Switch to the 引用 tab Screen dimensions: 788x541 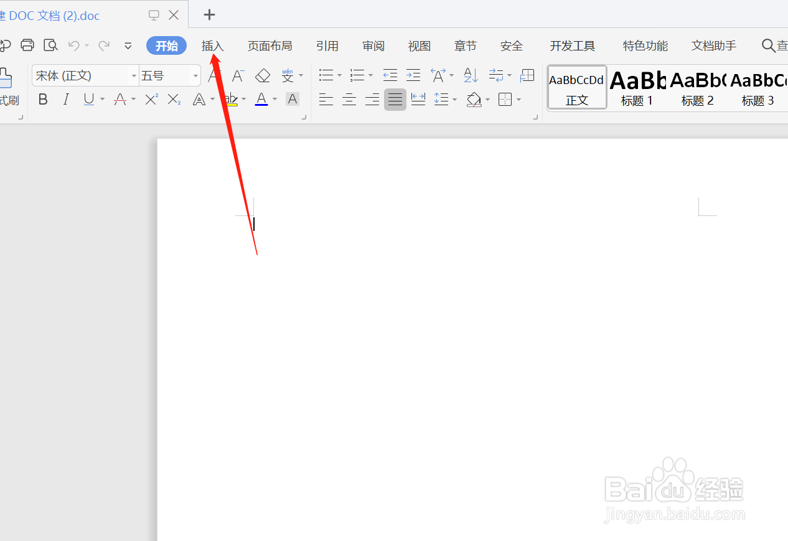[327, 46]
